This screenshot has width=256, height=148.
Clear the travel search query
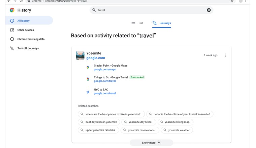pyautogui.click(x=209, y=10)
